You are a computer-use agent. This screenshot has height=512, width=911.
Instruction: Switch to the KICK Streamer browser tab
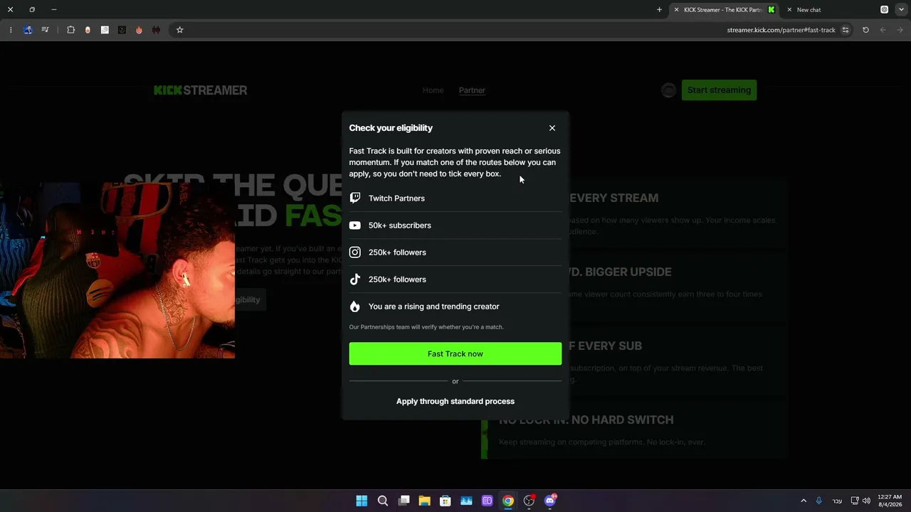(724, 10)
